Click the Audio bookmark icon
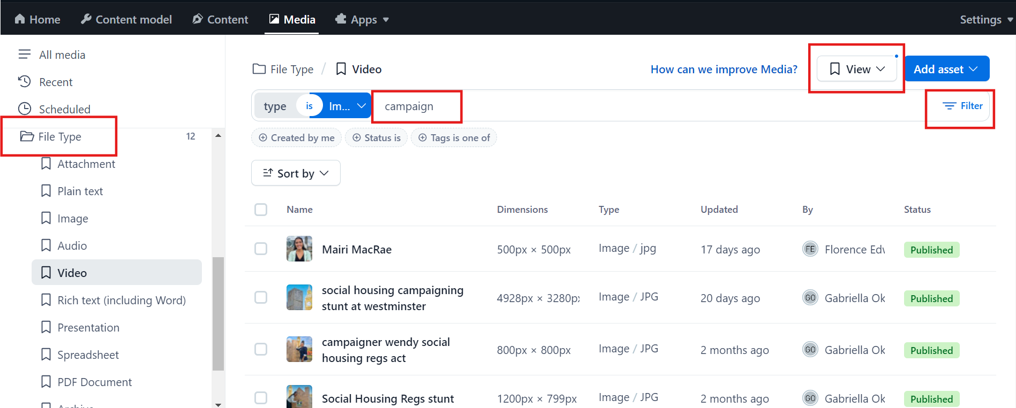Screen dimensions: 1016x408 pyautogui.click(x=46, y=245)
